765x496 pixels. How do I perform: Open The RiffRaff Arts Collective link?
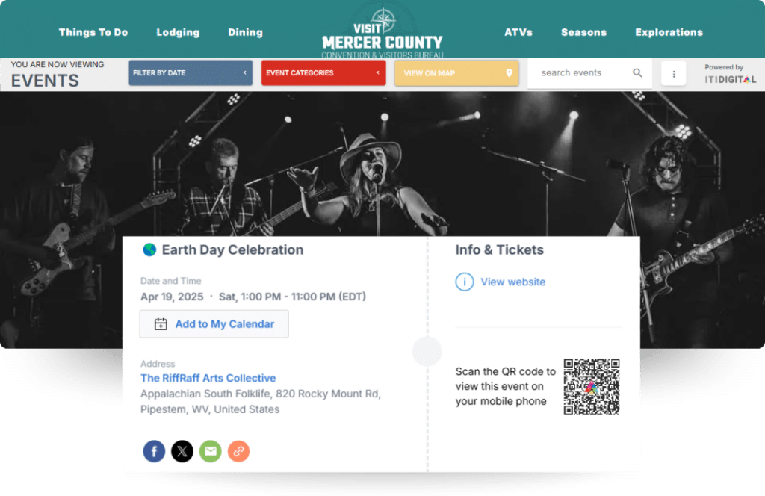pos(208,378)
